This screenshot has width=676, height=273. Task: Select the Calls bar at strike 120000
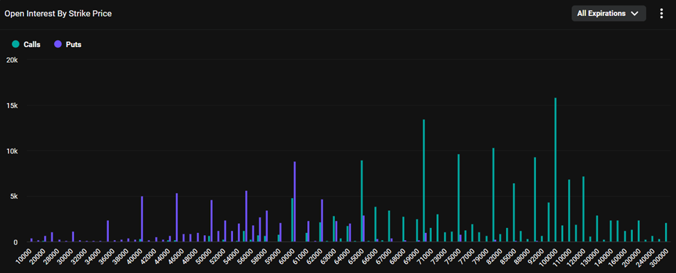[583, 209]
